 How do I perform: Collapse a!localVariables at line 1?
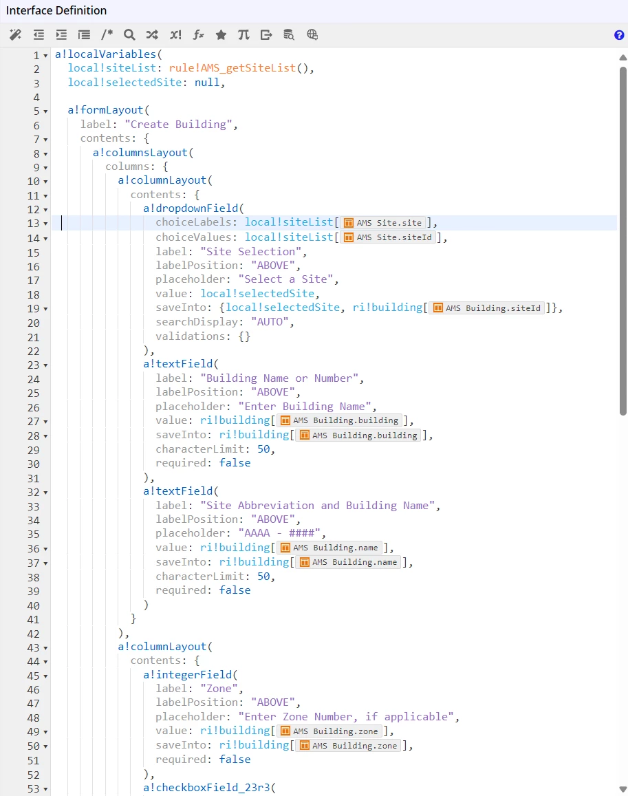click(45, 55)
